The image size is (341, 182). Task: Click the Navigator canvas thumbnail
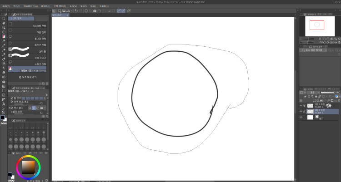click(320, 26)
